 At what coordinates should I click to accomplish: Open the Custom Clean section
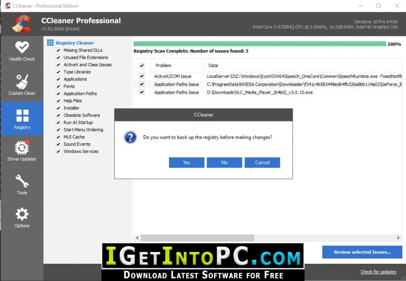click(22, 85)
